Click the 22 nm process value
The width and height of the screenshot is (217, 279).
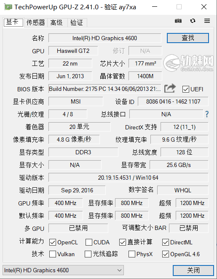(70, 63)
